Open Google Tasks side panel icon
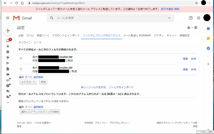This screenshot has height=134, width=214. coord(208,48)
